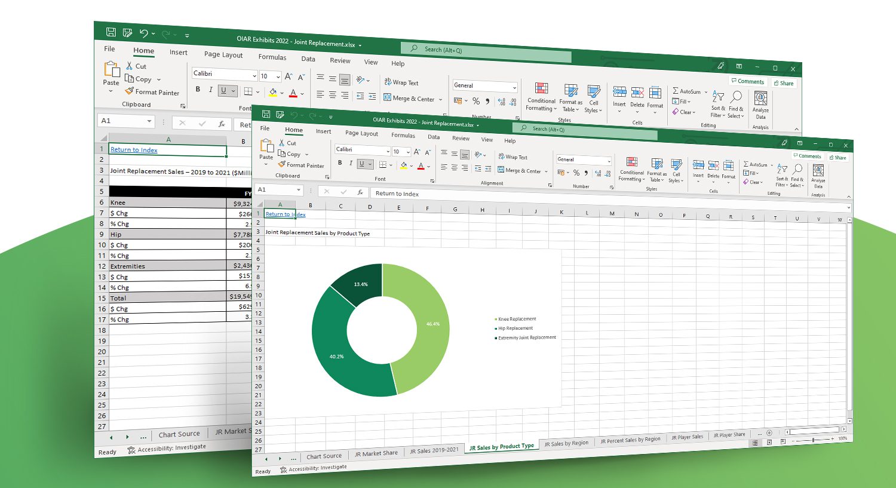Image resolution: width=896 pixels, height=488 pixels.
Task: Click Comments button in front window
Action: (x=806, y=156)
